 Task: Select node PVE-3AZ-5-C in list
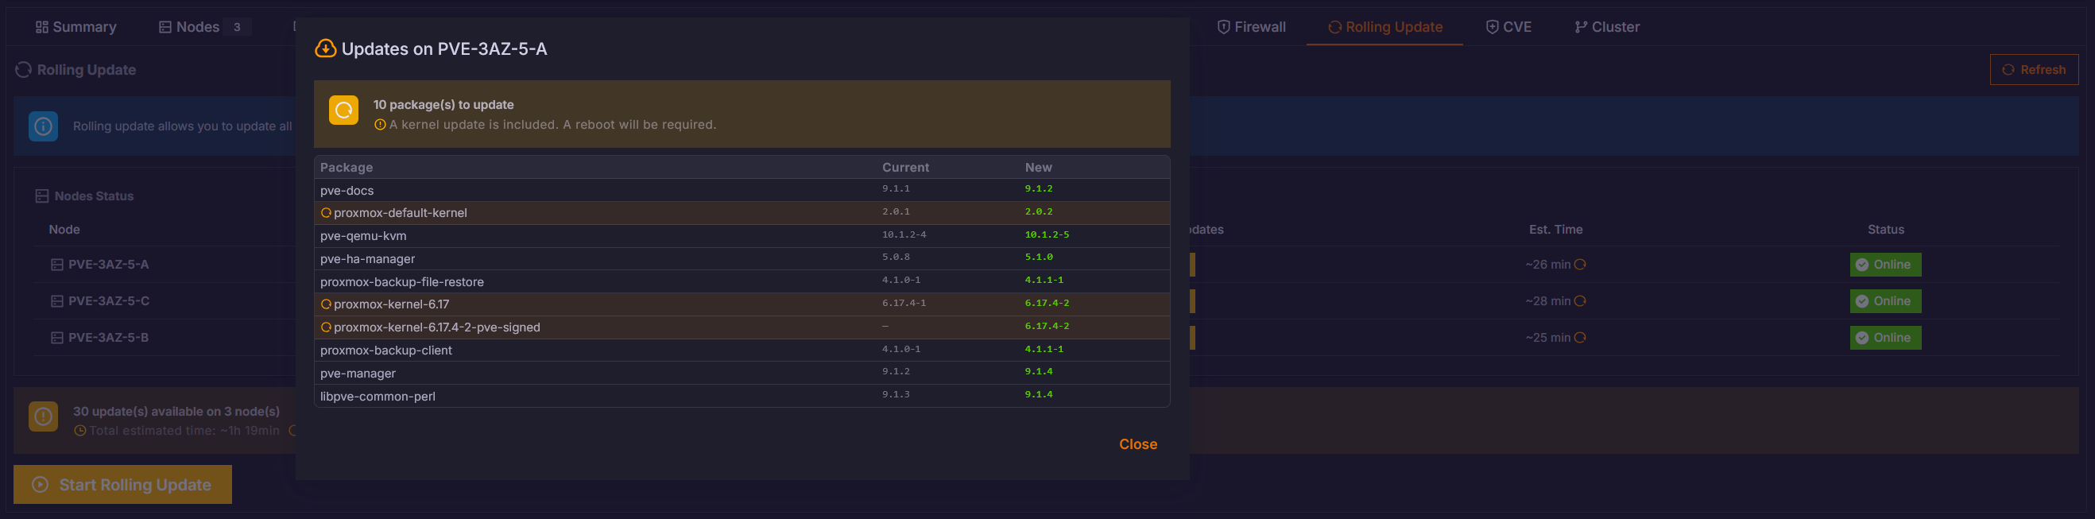coord(108,301)
